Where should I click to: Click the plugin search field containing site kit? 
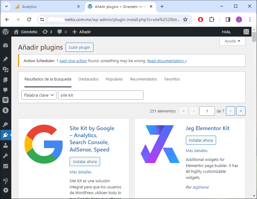click(x=100, y=95)
